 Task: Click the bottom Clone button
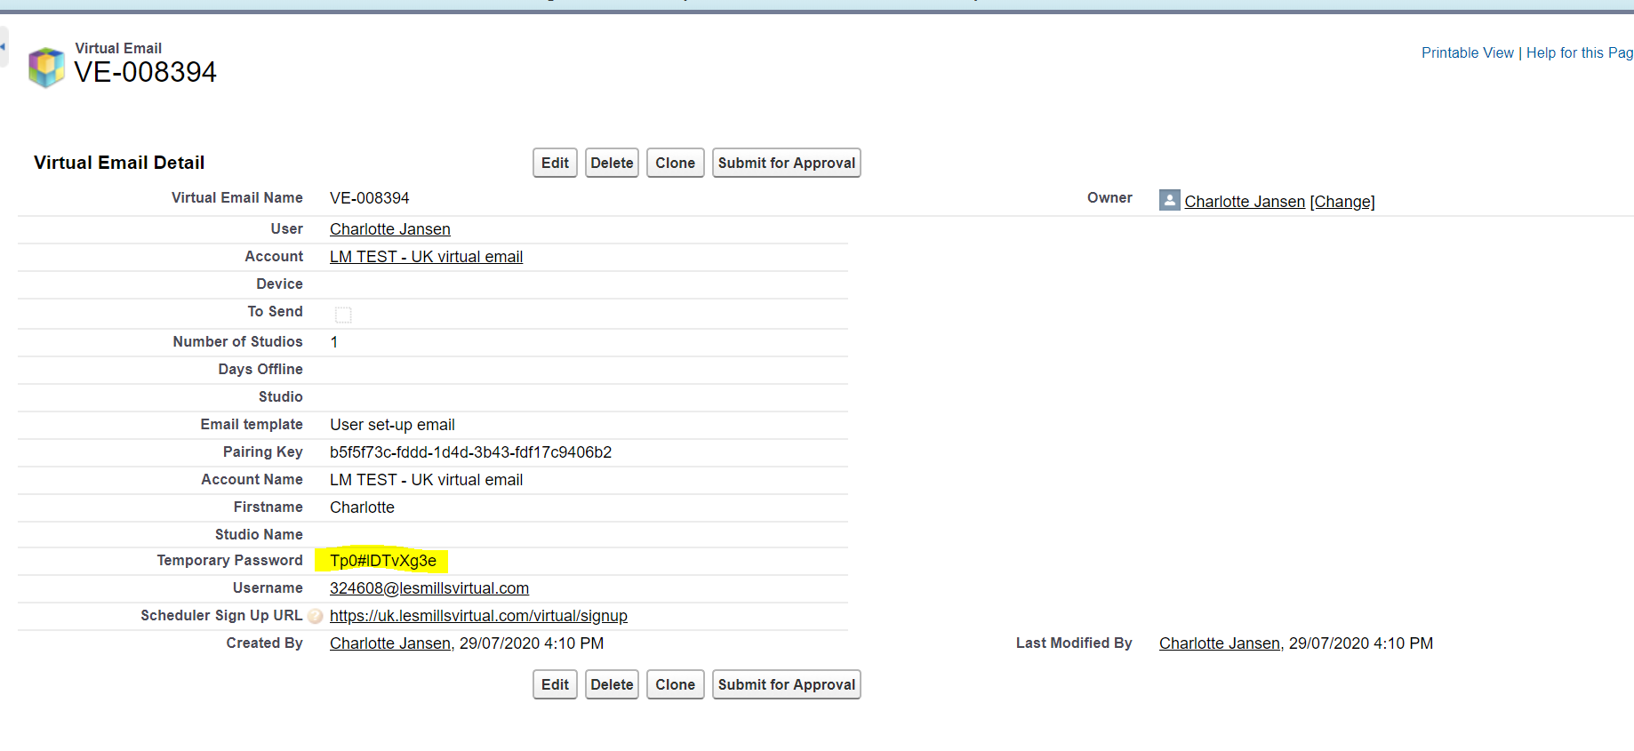click(675, 684)
